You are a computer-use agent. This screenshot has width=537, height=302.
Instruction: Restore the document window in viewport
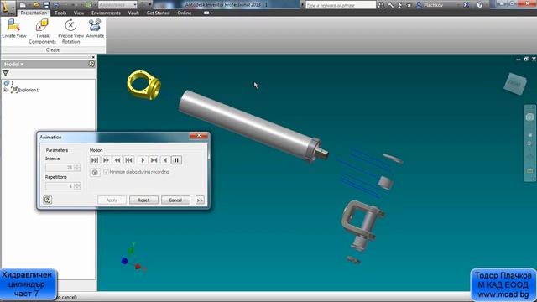pyautogui.click(x=526, y=60)
